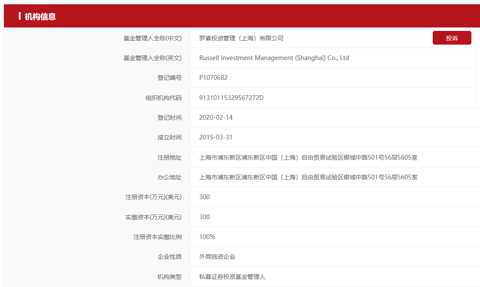The image size is (480, 287).
Task: Click the enterprise nature value 外商独资企业
Action: (217, 257)
